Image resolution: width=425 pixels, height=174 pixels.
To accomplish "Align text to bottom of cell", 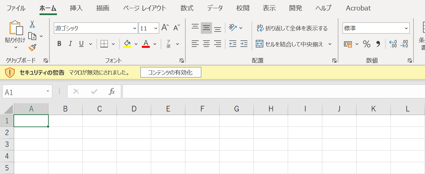I will tap(218, 29).
